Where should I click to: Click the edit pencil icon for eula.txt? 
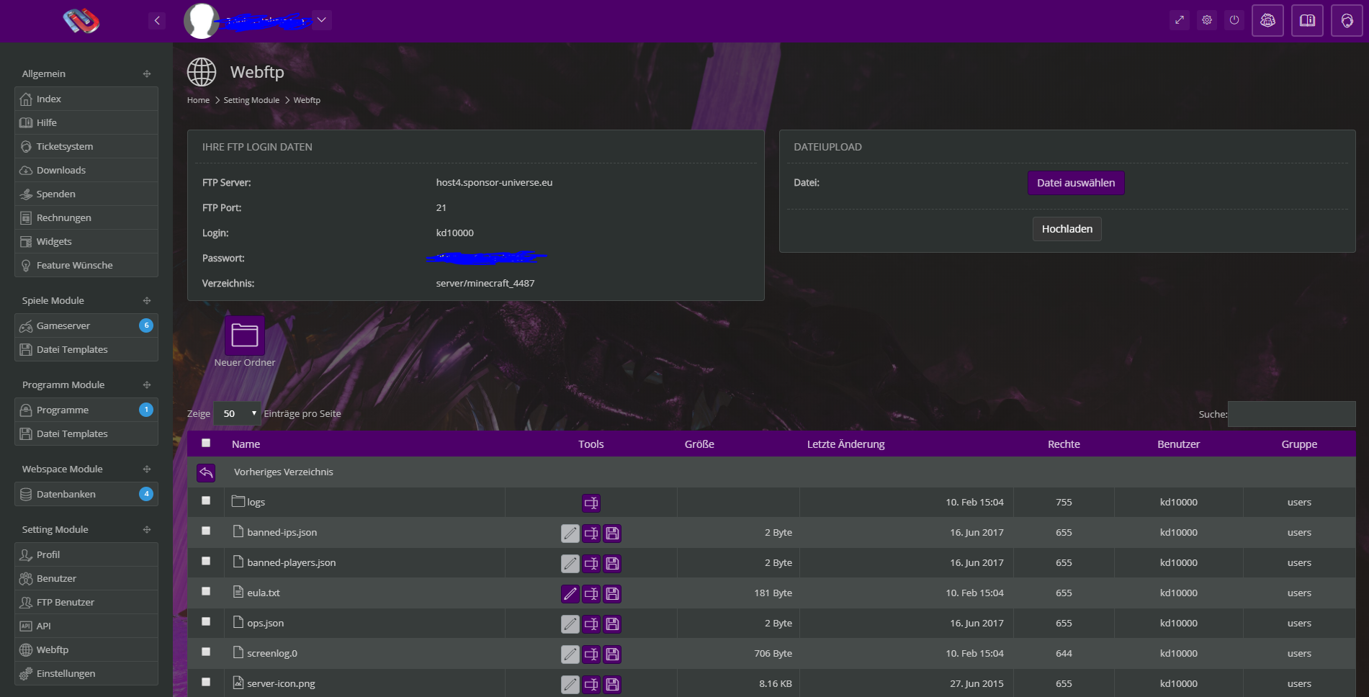pyautogui.click(x=570, y=593)
